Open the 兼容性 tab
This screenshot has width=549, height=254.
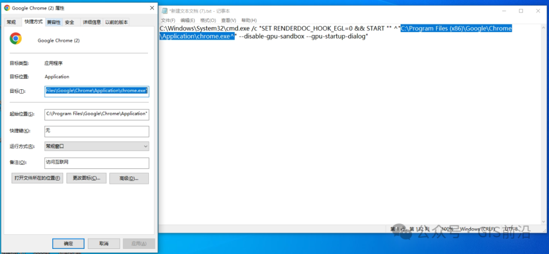pyautogui.click(x=54, y=22)
